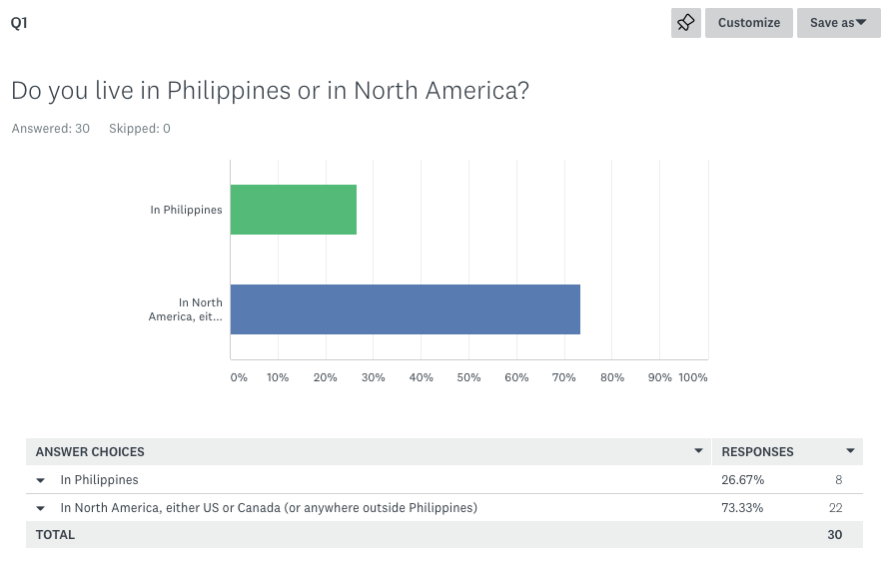The width and height of the screenshot is (888, 561).
Task: Expand the In North America row arrow
Action: (x=40, y=508)
